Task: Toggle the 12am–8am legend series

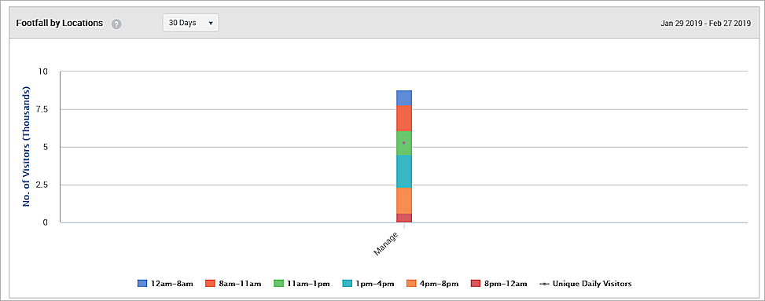Action: click(165, 284)
